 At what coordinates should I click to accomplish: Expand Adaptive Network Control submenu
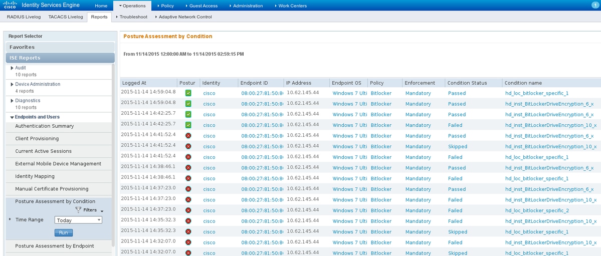click(x=183, y=17)
